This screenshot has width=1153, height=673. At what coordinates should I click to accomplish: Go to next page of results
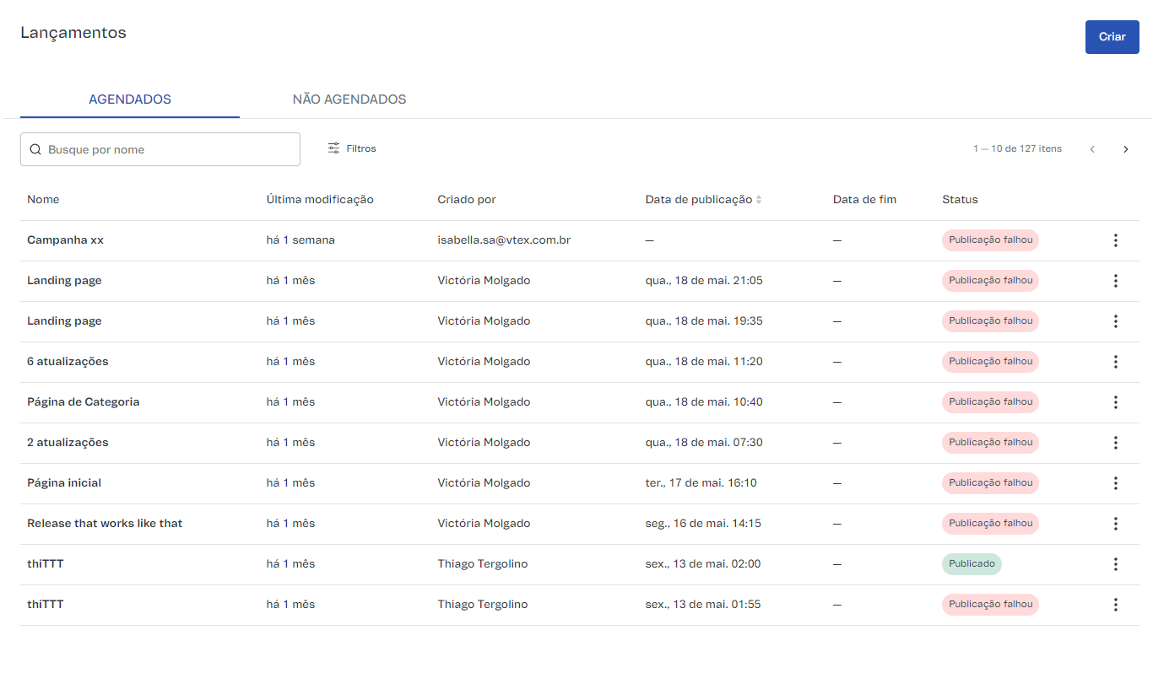(x=1125, y=149)
